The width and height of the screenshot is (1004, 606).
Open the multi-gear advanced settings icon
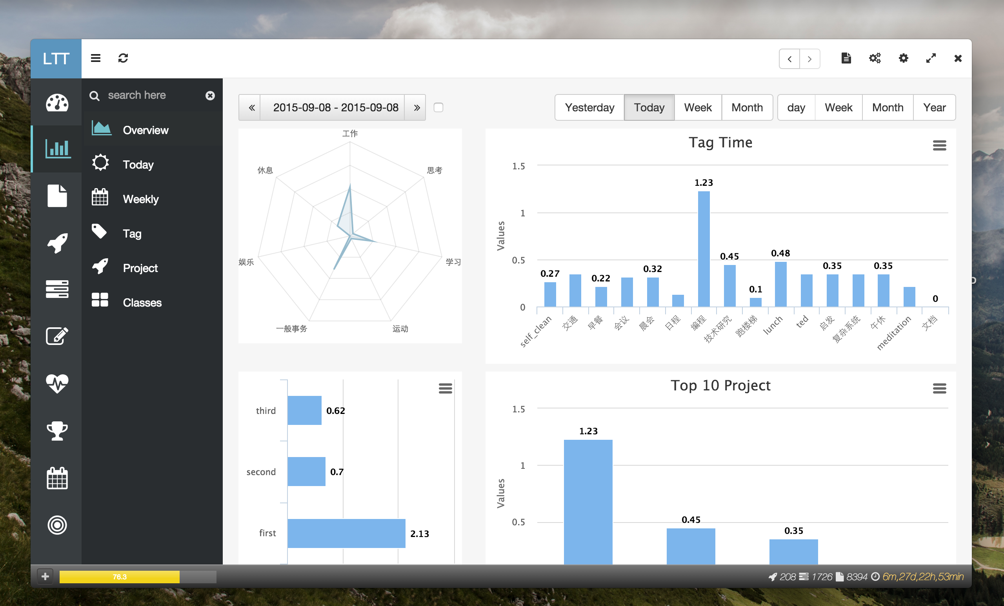(x=875, y=58)
